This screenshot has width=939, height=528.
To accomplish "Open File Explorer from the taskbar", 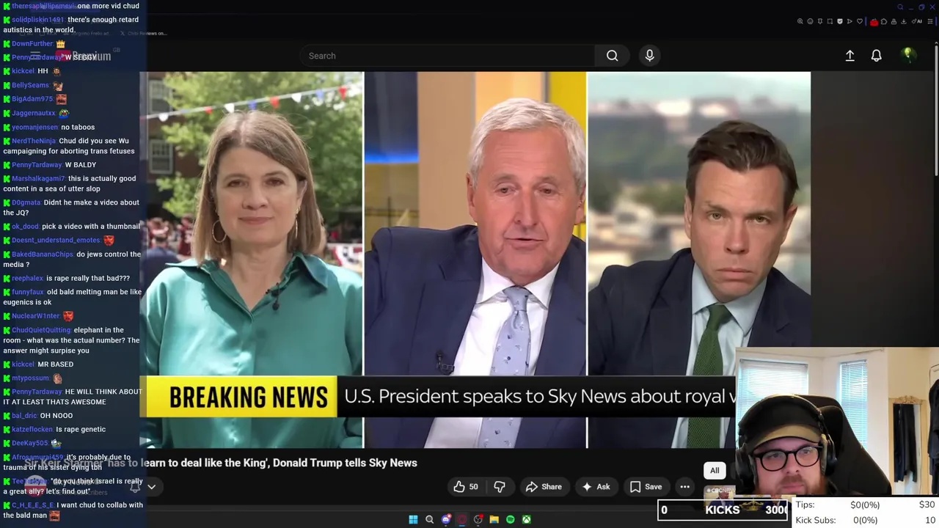I will tap(494, 520).
